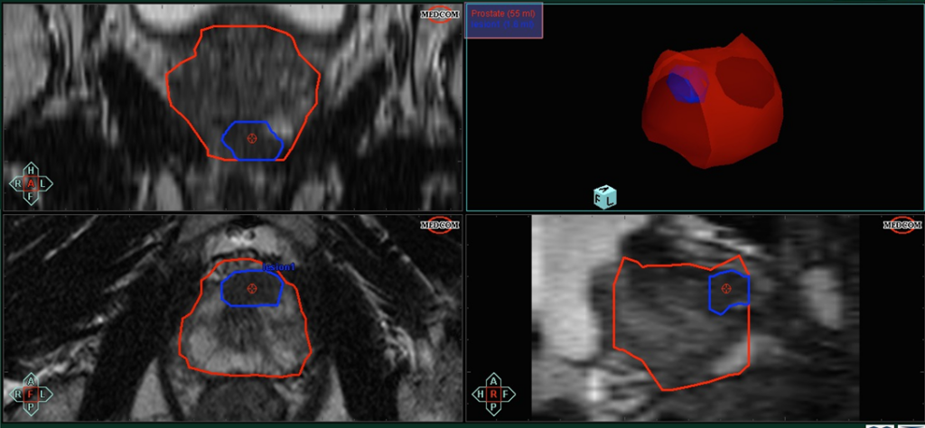The image size is (925, 428).
Task: Click the 'lesion1' label in axial view
Action: click(278, 267)
